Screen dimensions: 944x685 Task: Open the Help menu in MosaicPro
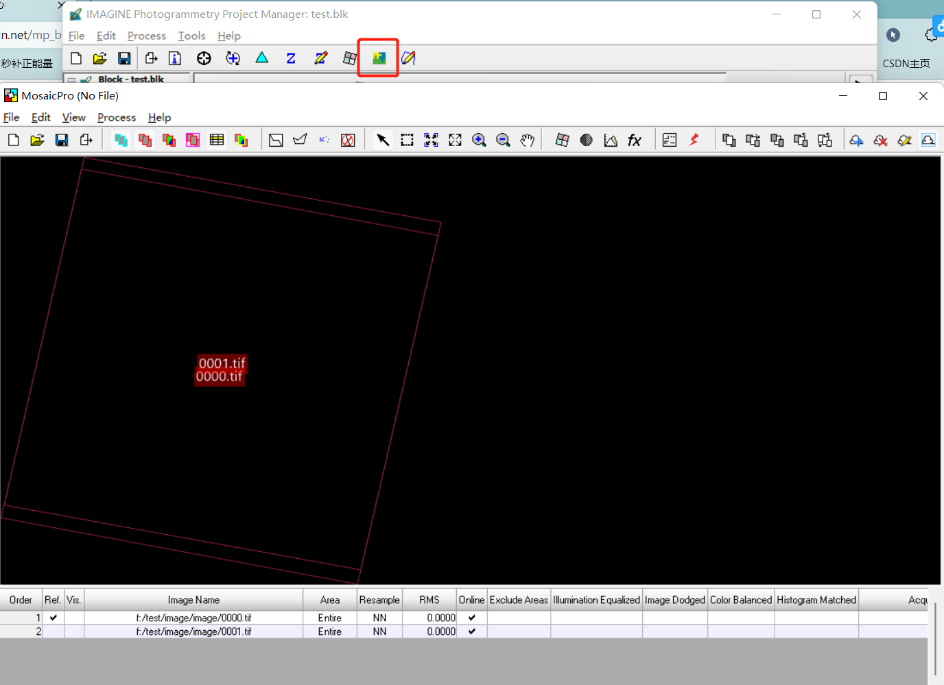[x=159, y=117]
